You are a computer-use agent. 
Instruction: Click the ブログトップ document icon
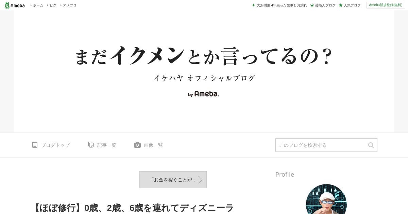(x=35, y=145)
